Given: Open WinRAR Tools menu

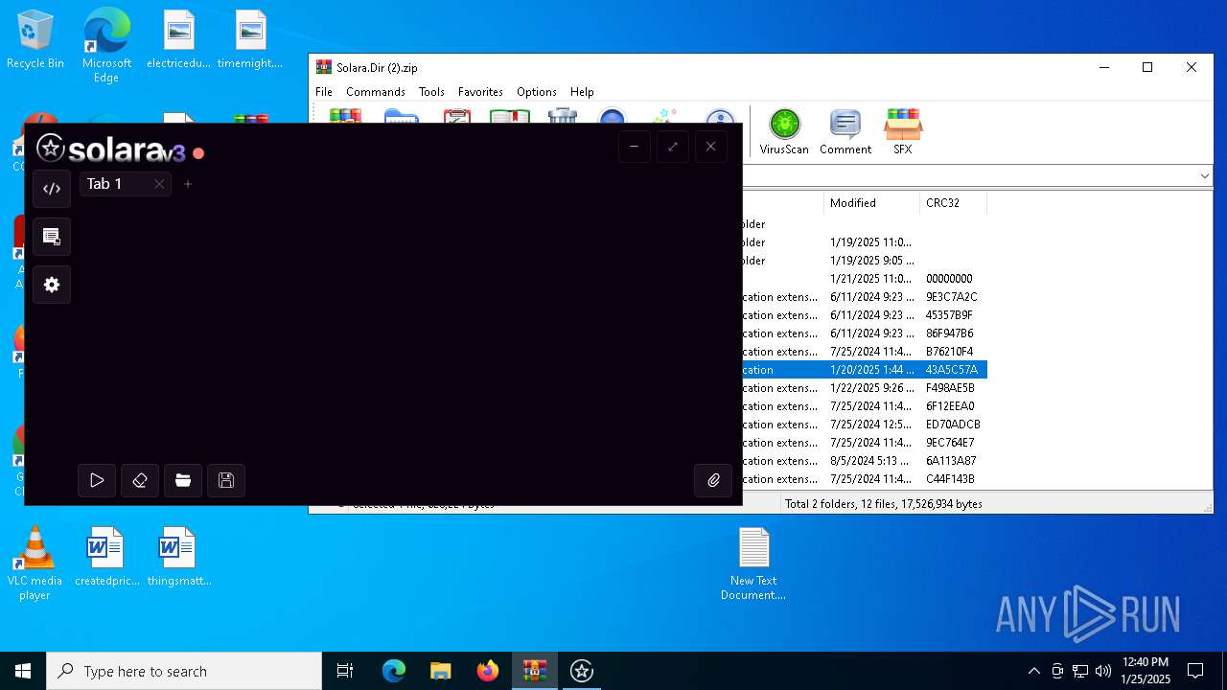Looking at the screenshot, I should (431, 92).
